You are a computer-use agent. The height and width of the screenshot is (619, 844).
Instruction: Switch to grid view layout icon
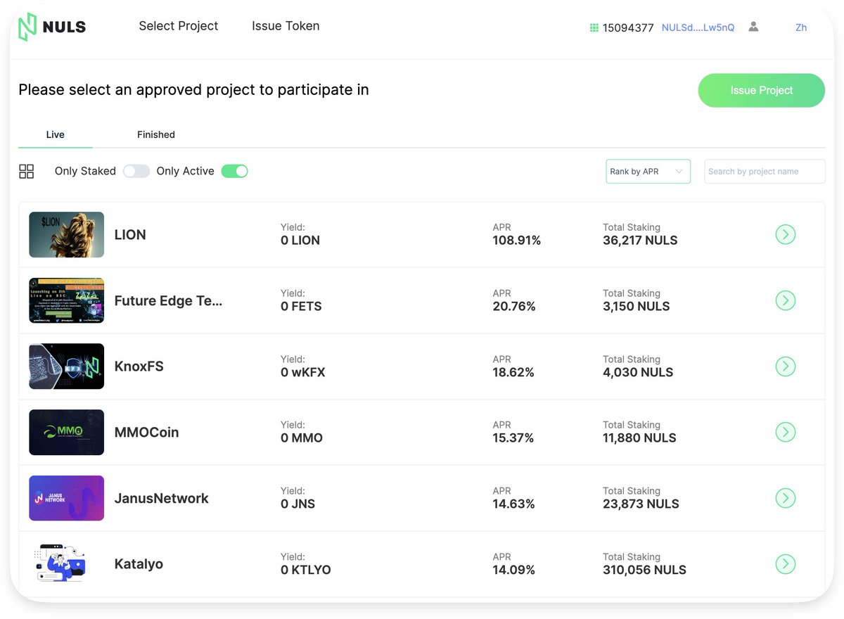[x=27, y=171]
